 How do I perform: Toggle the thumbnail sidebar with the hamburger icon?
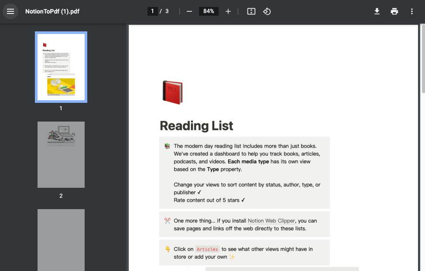click(10, 11)
